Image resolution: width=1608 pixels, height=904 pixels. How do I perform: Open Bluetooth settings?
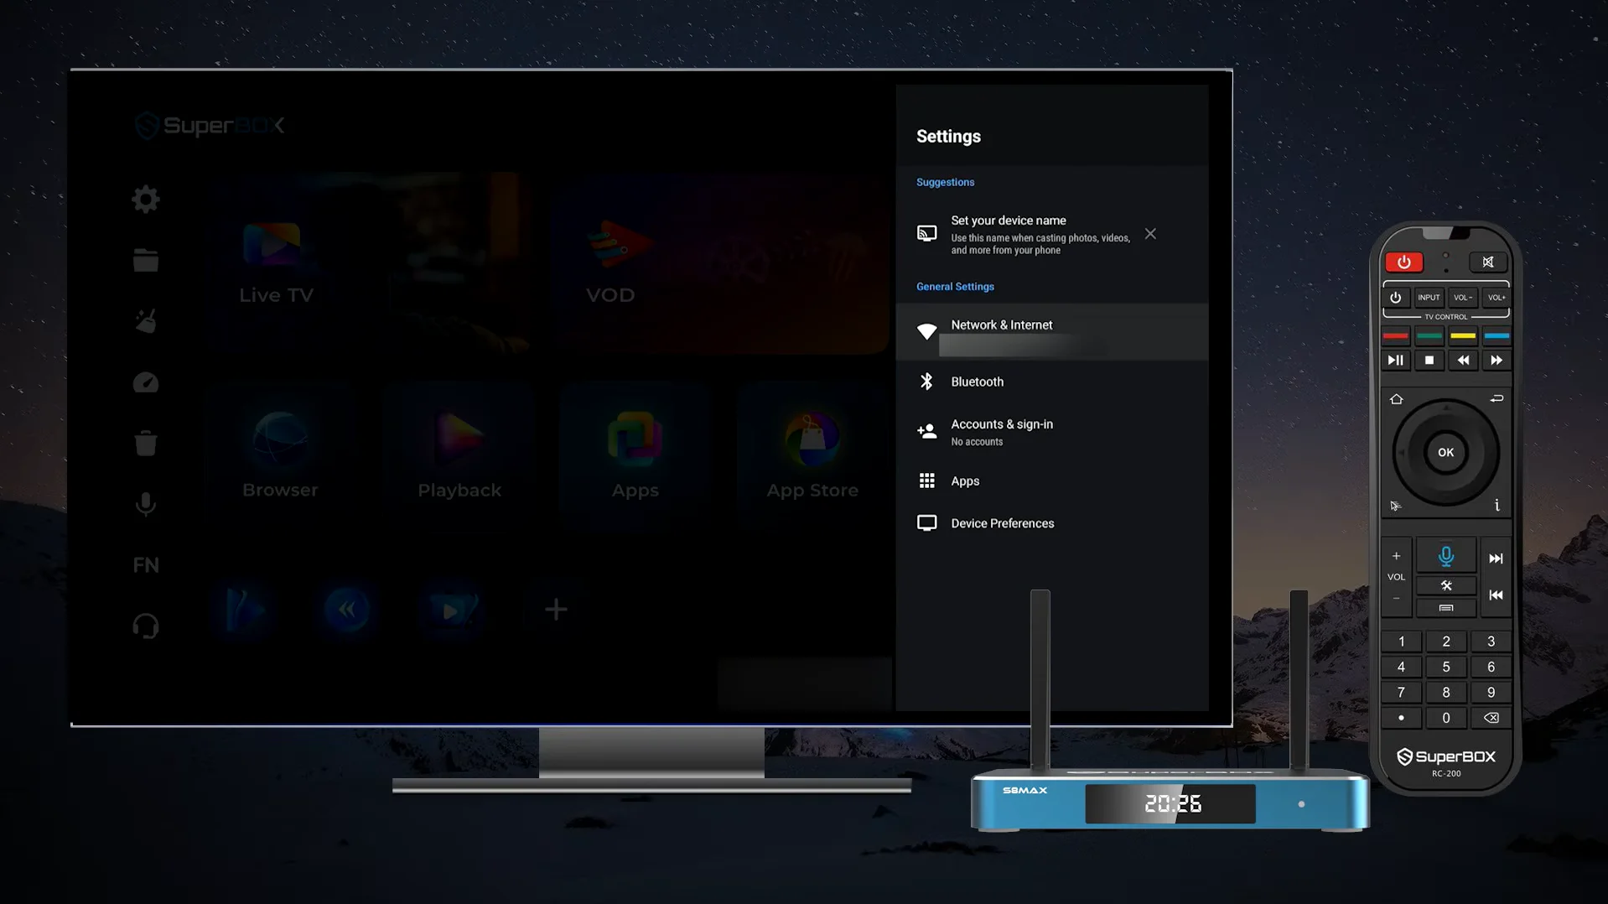click(1052, 382)
